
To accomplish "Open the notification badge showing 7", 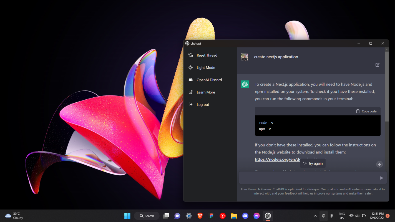I will tap(388, 216).
